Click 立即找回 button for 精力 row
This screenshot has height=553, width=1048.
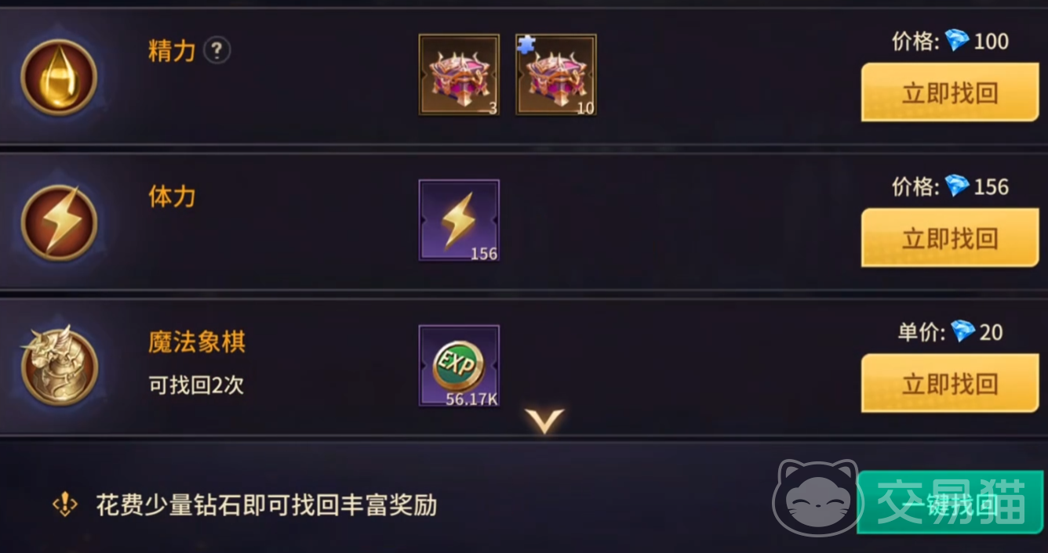pyautogui.click(x=950, y=92)
